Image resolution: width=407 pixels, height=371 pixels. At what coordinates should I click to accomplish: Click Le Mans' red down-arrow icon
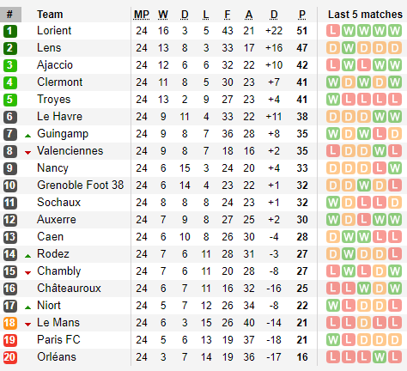27,325
